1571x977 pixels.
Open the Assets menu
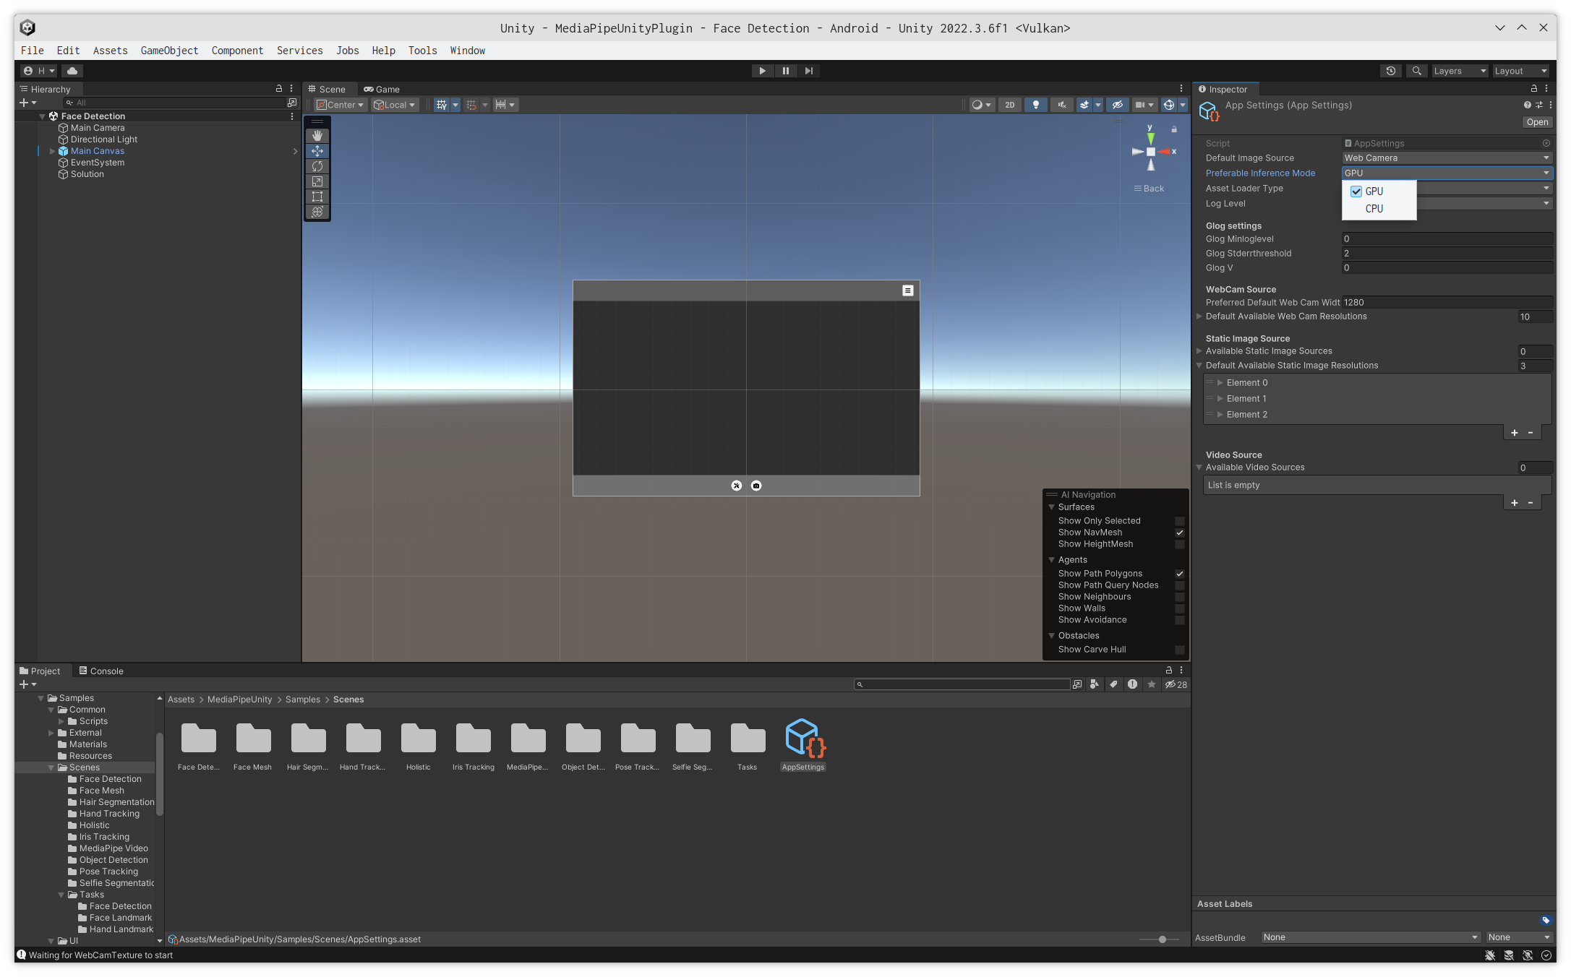110,51
